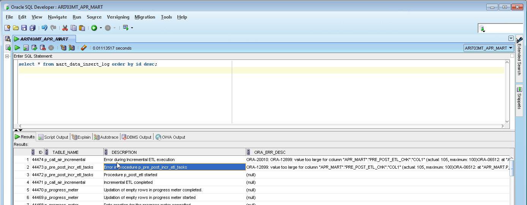Click the Save icon

tap(24, 28)
